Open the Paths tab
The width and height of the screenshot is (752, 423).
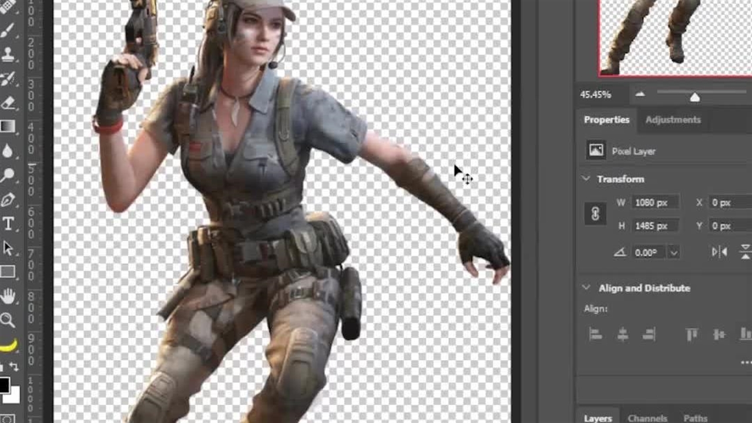[696, 418]
